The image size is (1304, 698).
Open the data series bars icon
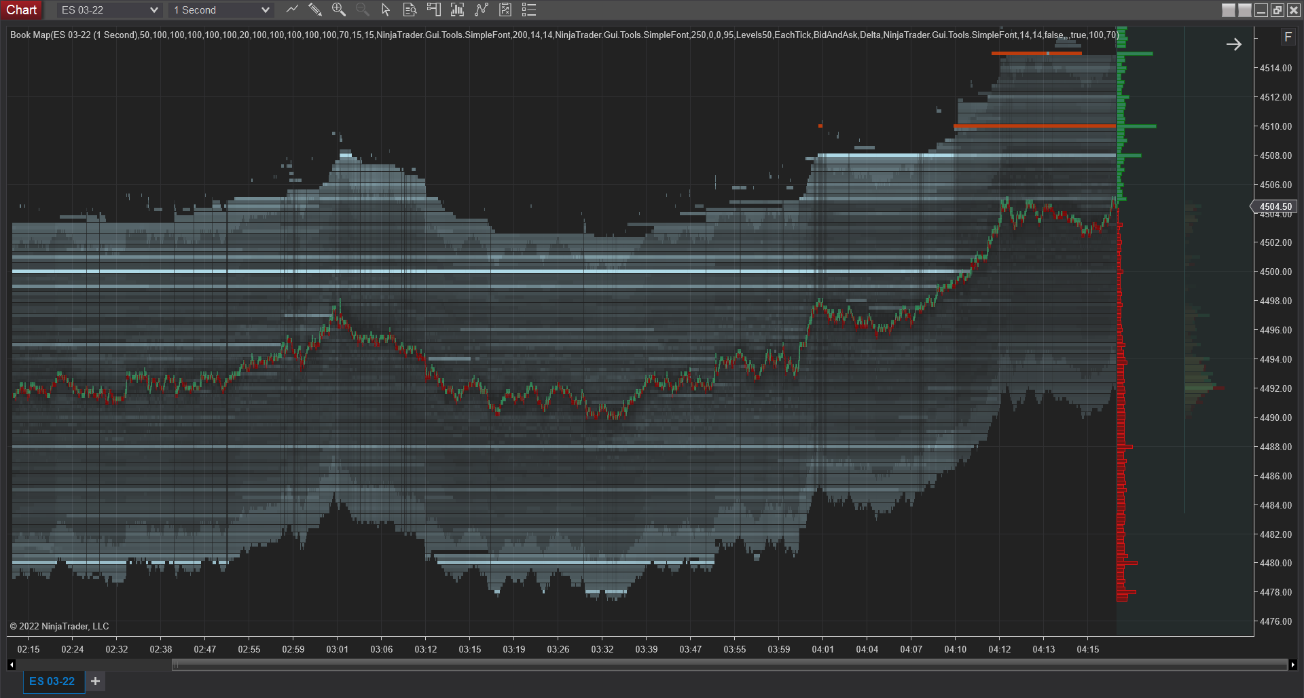tap(457, 10)
